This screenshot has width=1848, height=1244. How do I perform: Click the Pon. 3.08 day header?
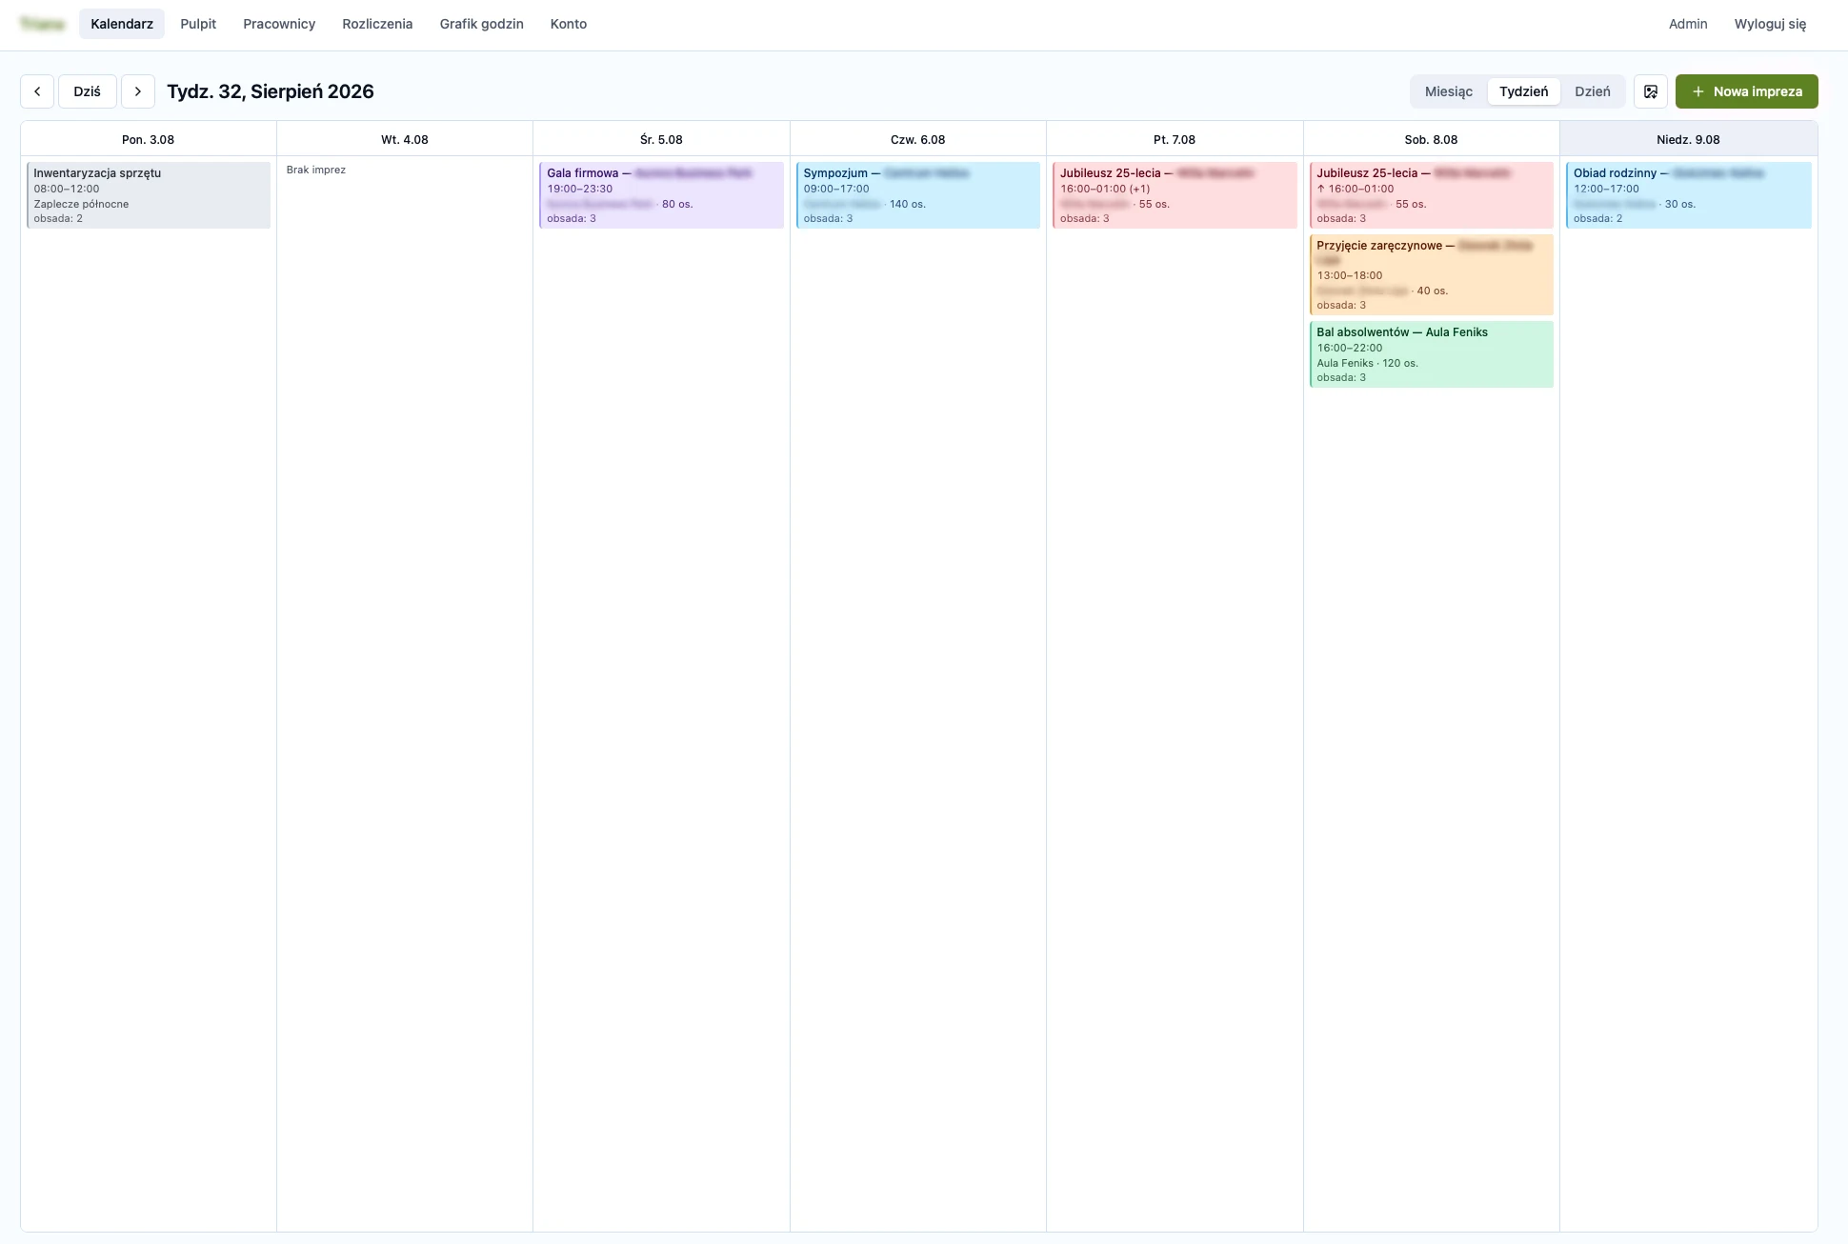[149, 139]
